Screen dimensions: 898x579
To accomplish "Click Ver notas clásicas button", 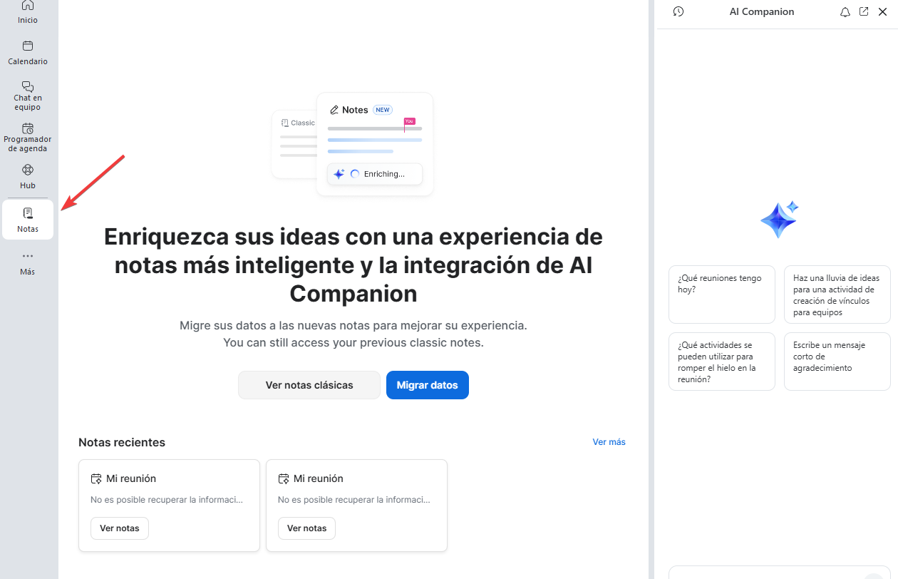I will 309,385.
